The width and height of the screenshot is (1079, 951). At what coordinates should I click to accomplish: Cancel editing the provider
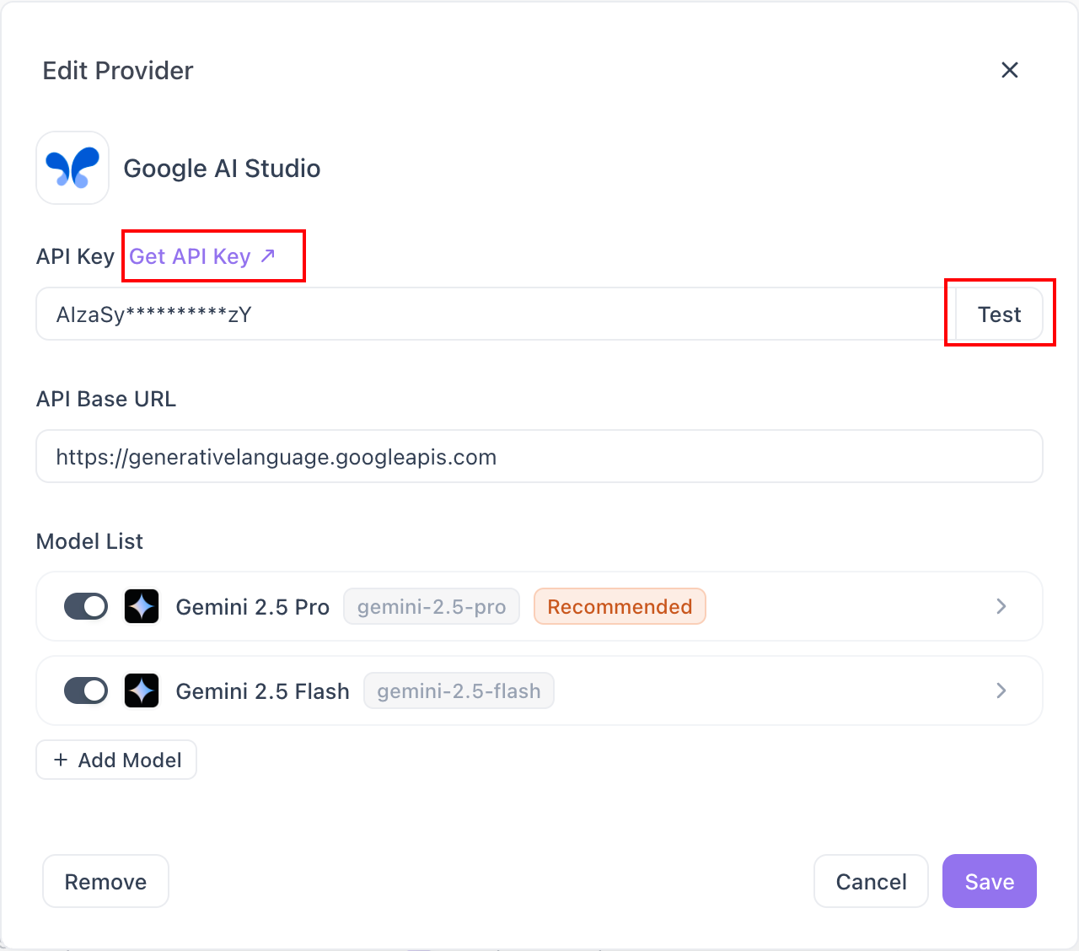[871, 881]
